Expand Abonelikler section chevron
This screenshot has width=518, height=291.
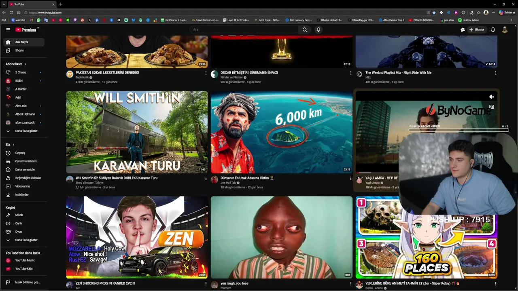click(x=25, y=64)
